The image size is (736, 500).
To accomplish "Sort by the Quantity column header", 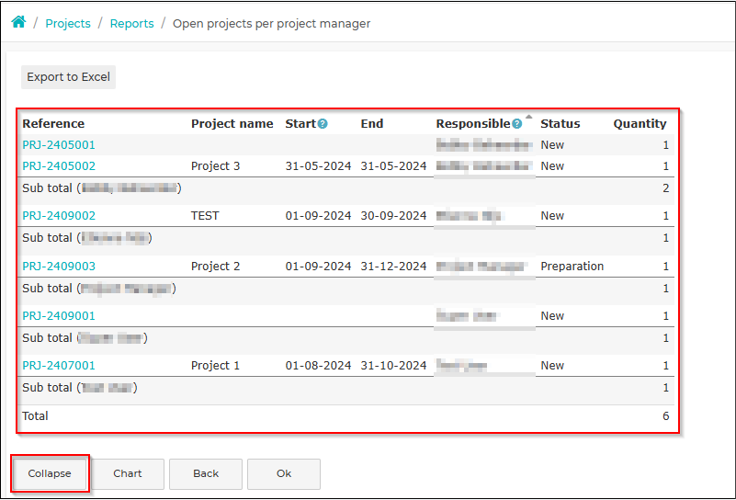I will click(x=640, y=124).
